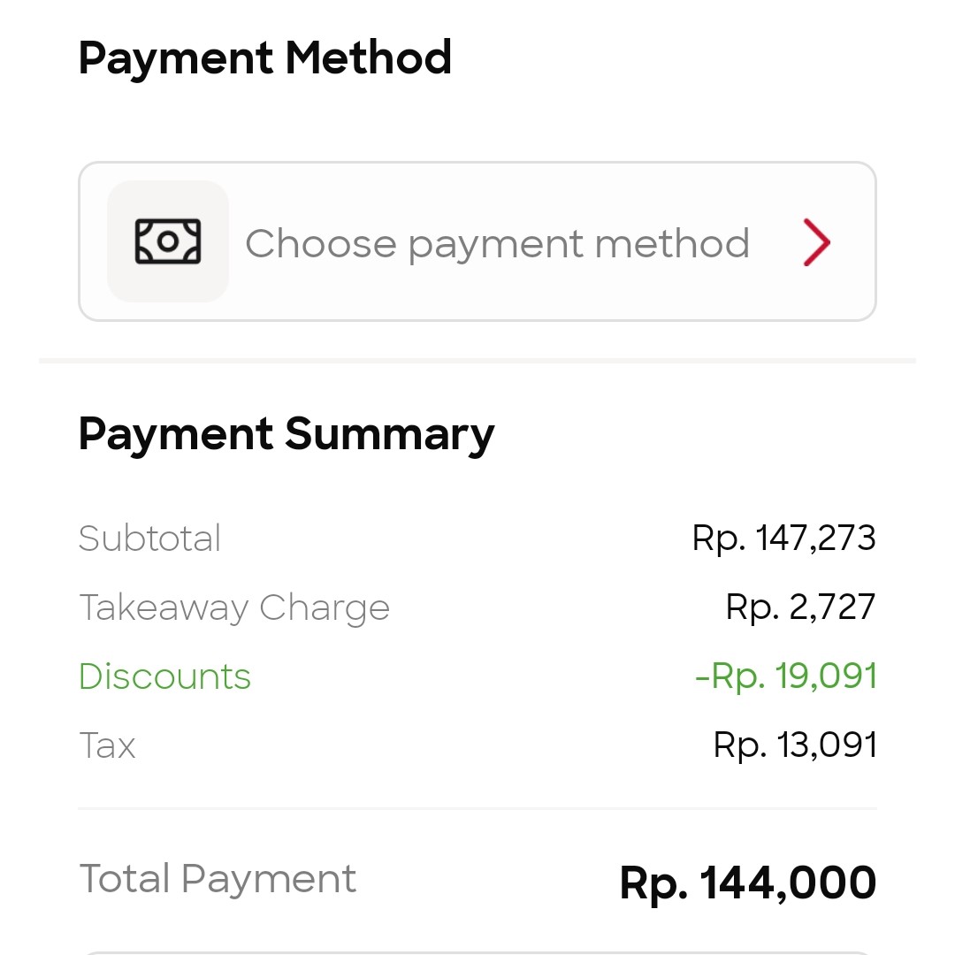Click the word 'method' in the payment selector
Image resolution: width=955 pixels, height=955 pixels.
(672, 243)
